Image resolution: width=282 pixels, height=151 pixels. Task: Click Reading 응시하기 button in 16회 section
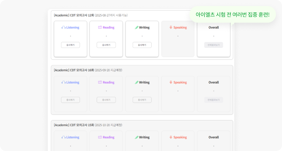tap(106, 100)
